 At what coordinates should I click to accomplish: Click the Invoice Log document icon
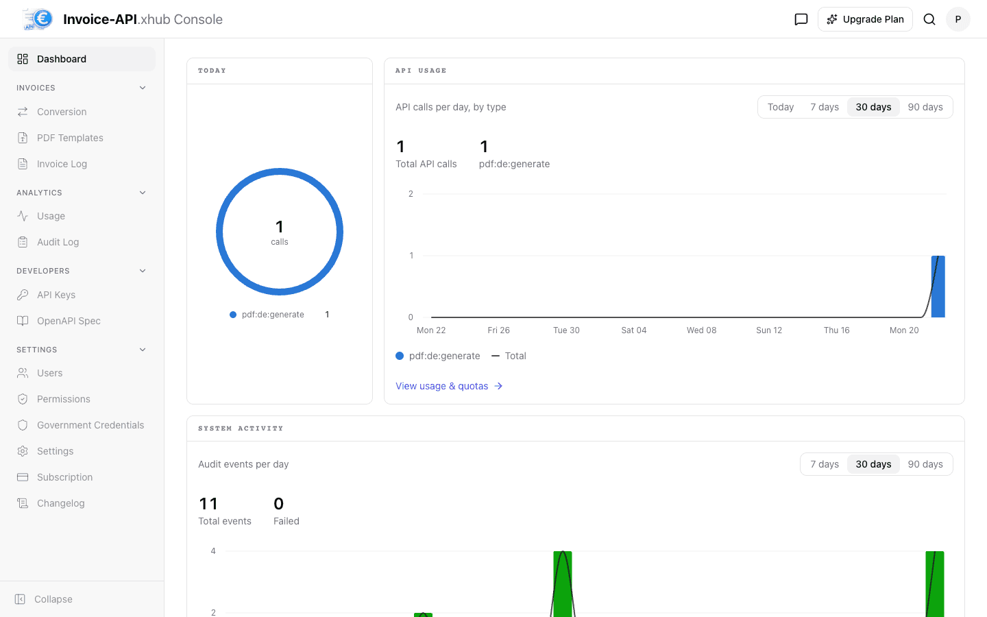(x=23, y=164)
